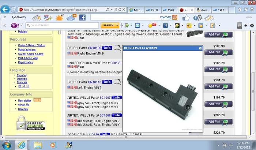Add the $180.99 part to cart
Viewport: 256px width, 150px height.
(218, 52)
